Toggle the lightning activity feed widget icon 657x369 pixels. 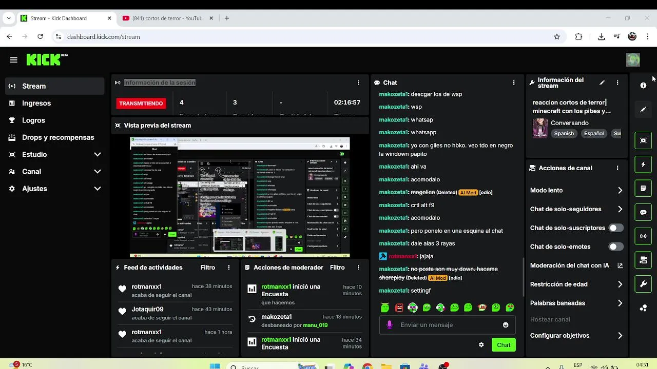point(643,165)
